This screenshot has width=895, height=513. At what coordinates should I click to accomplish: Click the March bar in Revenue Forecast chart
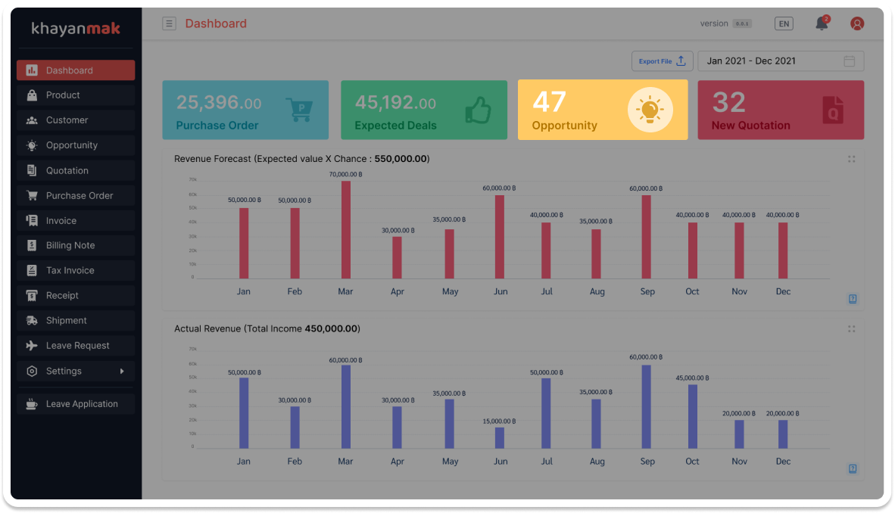346,229
